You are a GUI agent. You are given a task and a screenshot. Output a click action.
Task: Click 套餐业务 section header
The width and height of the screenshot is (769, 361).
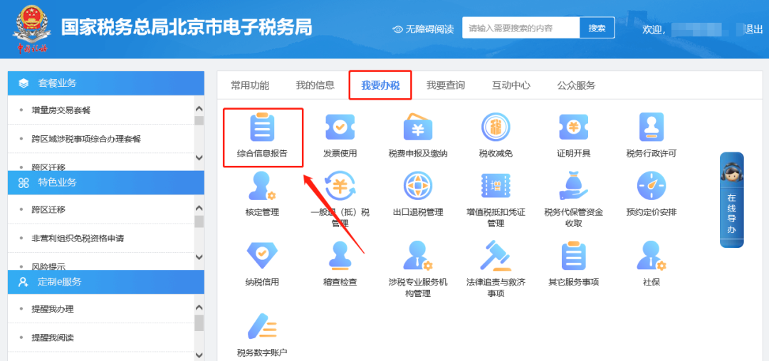tap(106, 83)
